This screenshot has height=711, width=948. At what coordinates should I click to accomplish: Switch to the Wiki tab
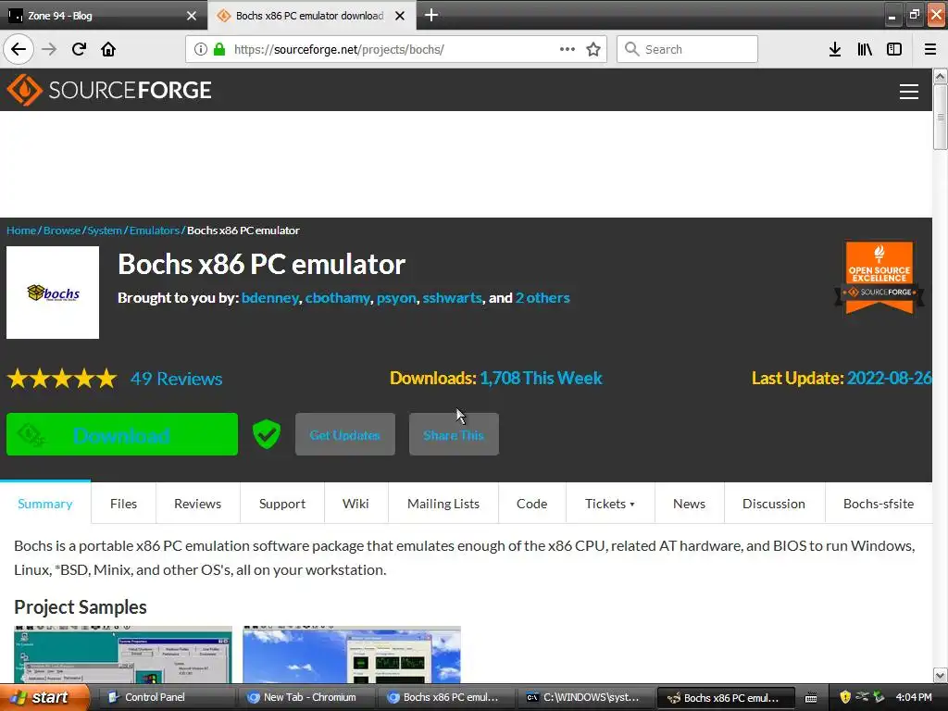355,504
